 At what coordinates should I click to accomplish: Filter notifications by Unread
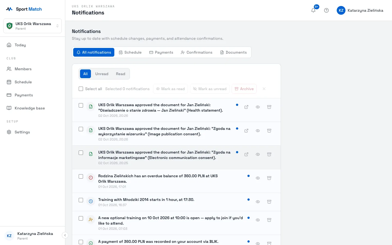pos(102,74)
